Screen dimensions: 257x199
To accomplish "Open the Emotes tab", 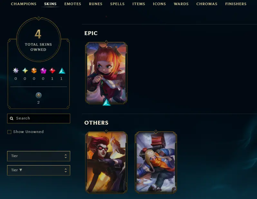I will click(72, 4).
